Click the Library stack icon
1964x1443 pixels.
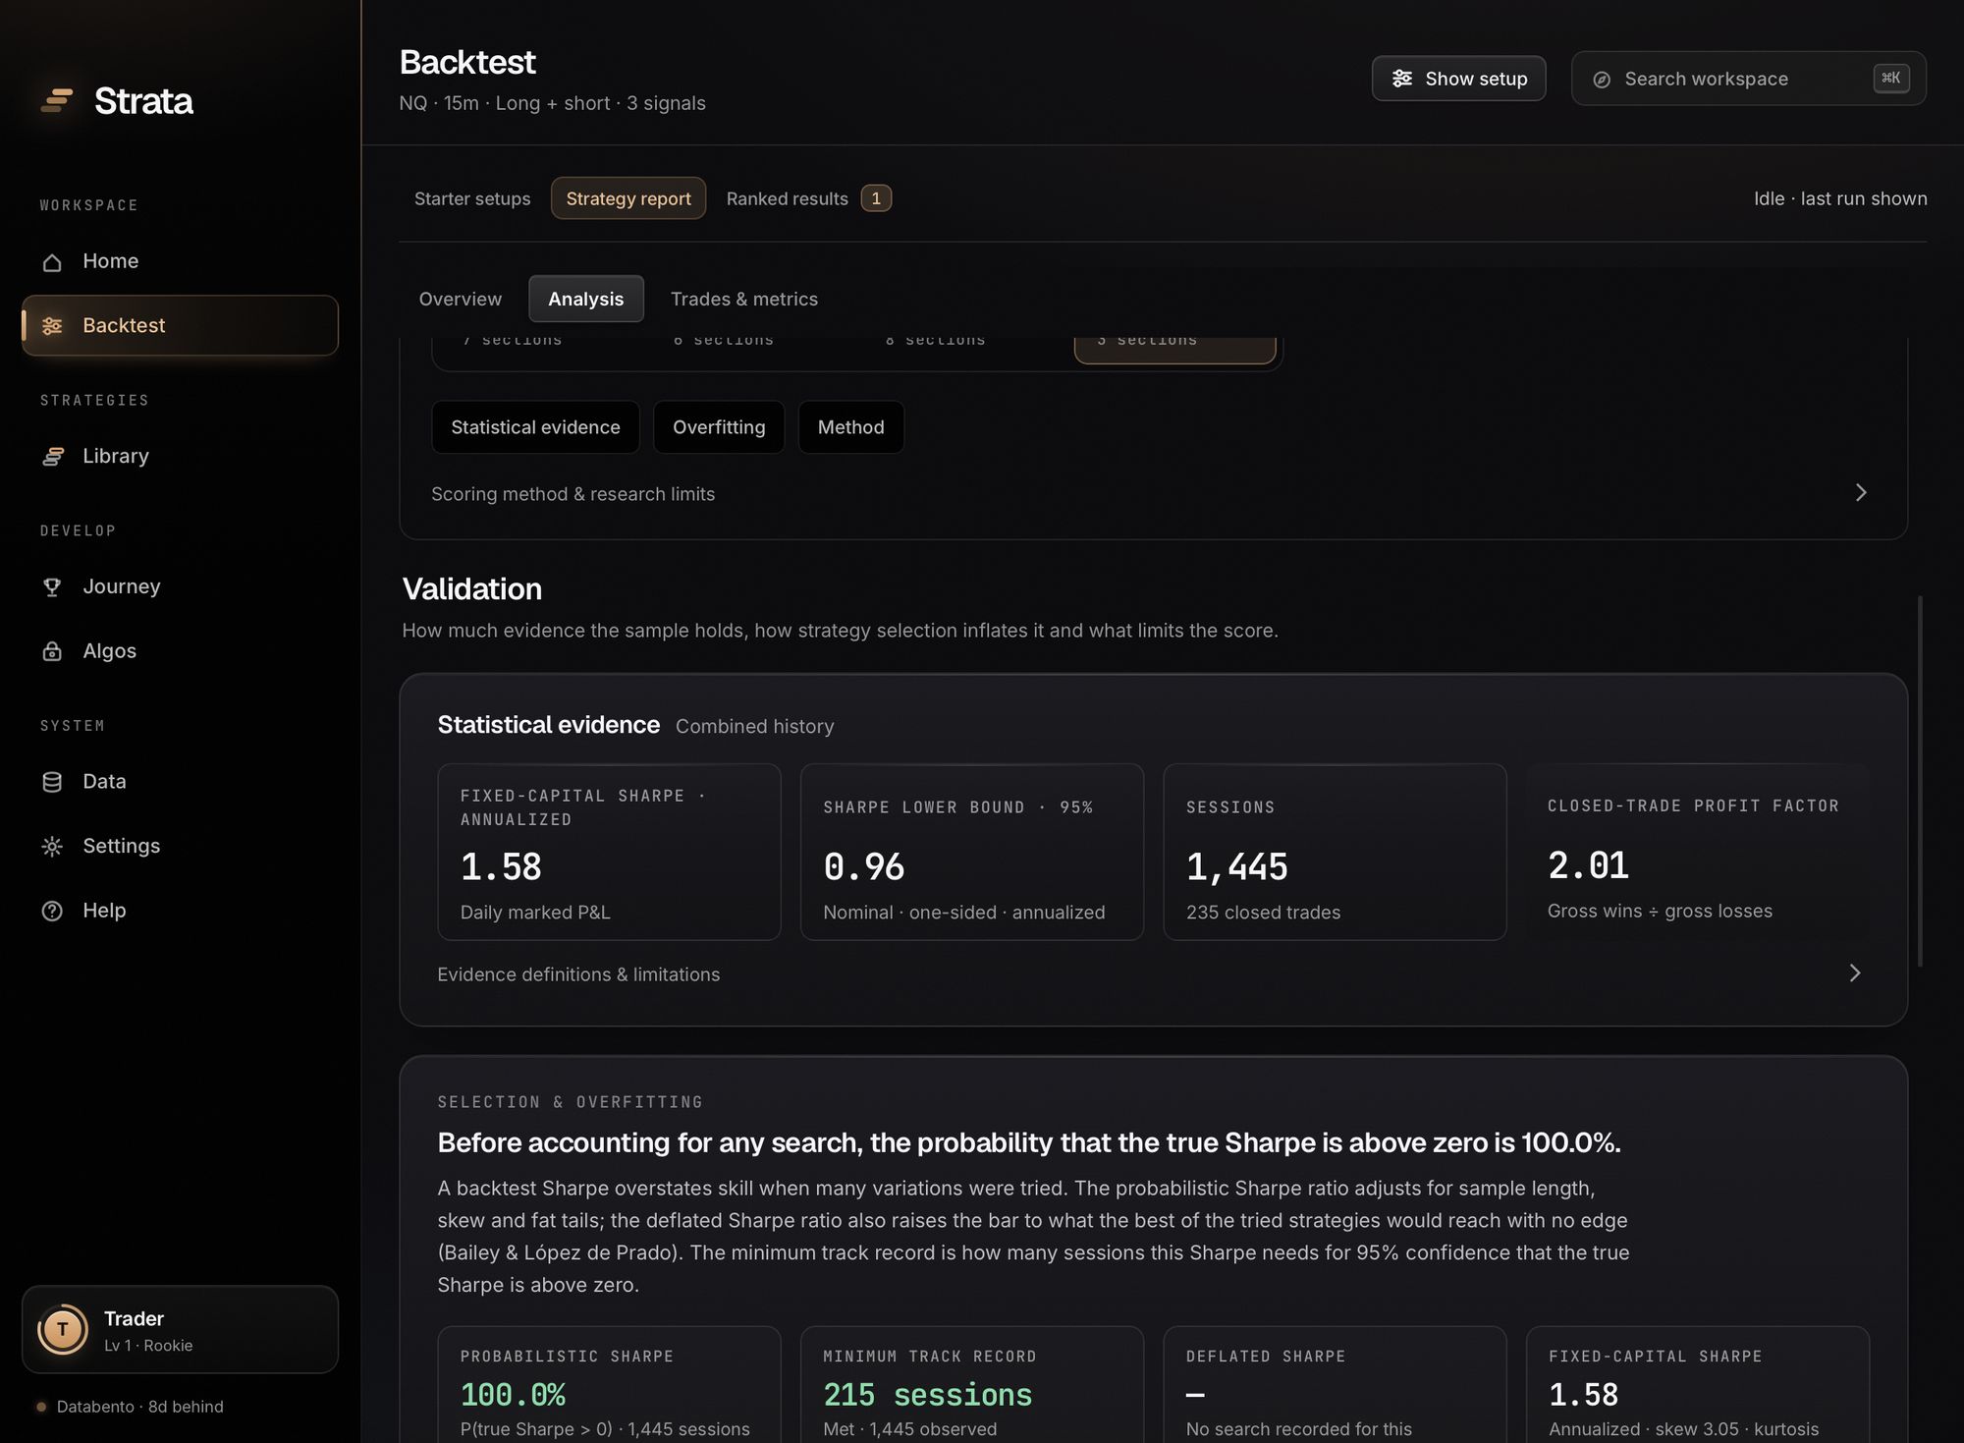[x=52, y=456]
